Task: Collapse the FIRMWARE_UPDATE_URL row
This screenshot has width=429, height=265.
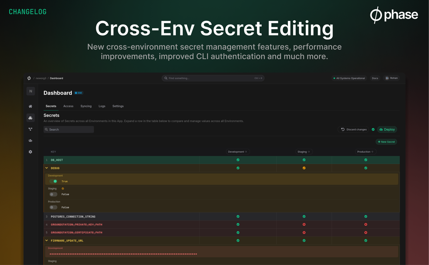Action: click(46, 240)
